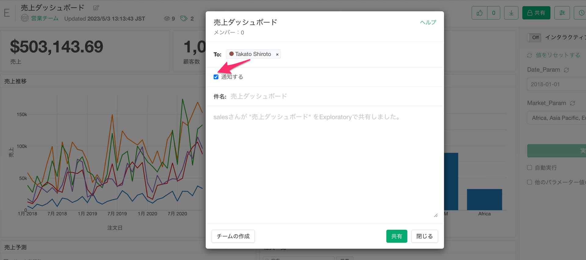
Task: Click the 営業チーム team link
Action: [45, 18]
